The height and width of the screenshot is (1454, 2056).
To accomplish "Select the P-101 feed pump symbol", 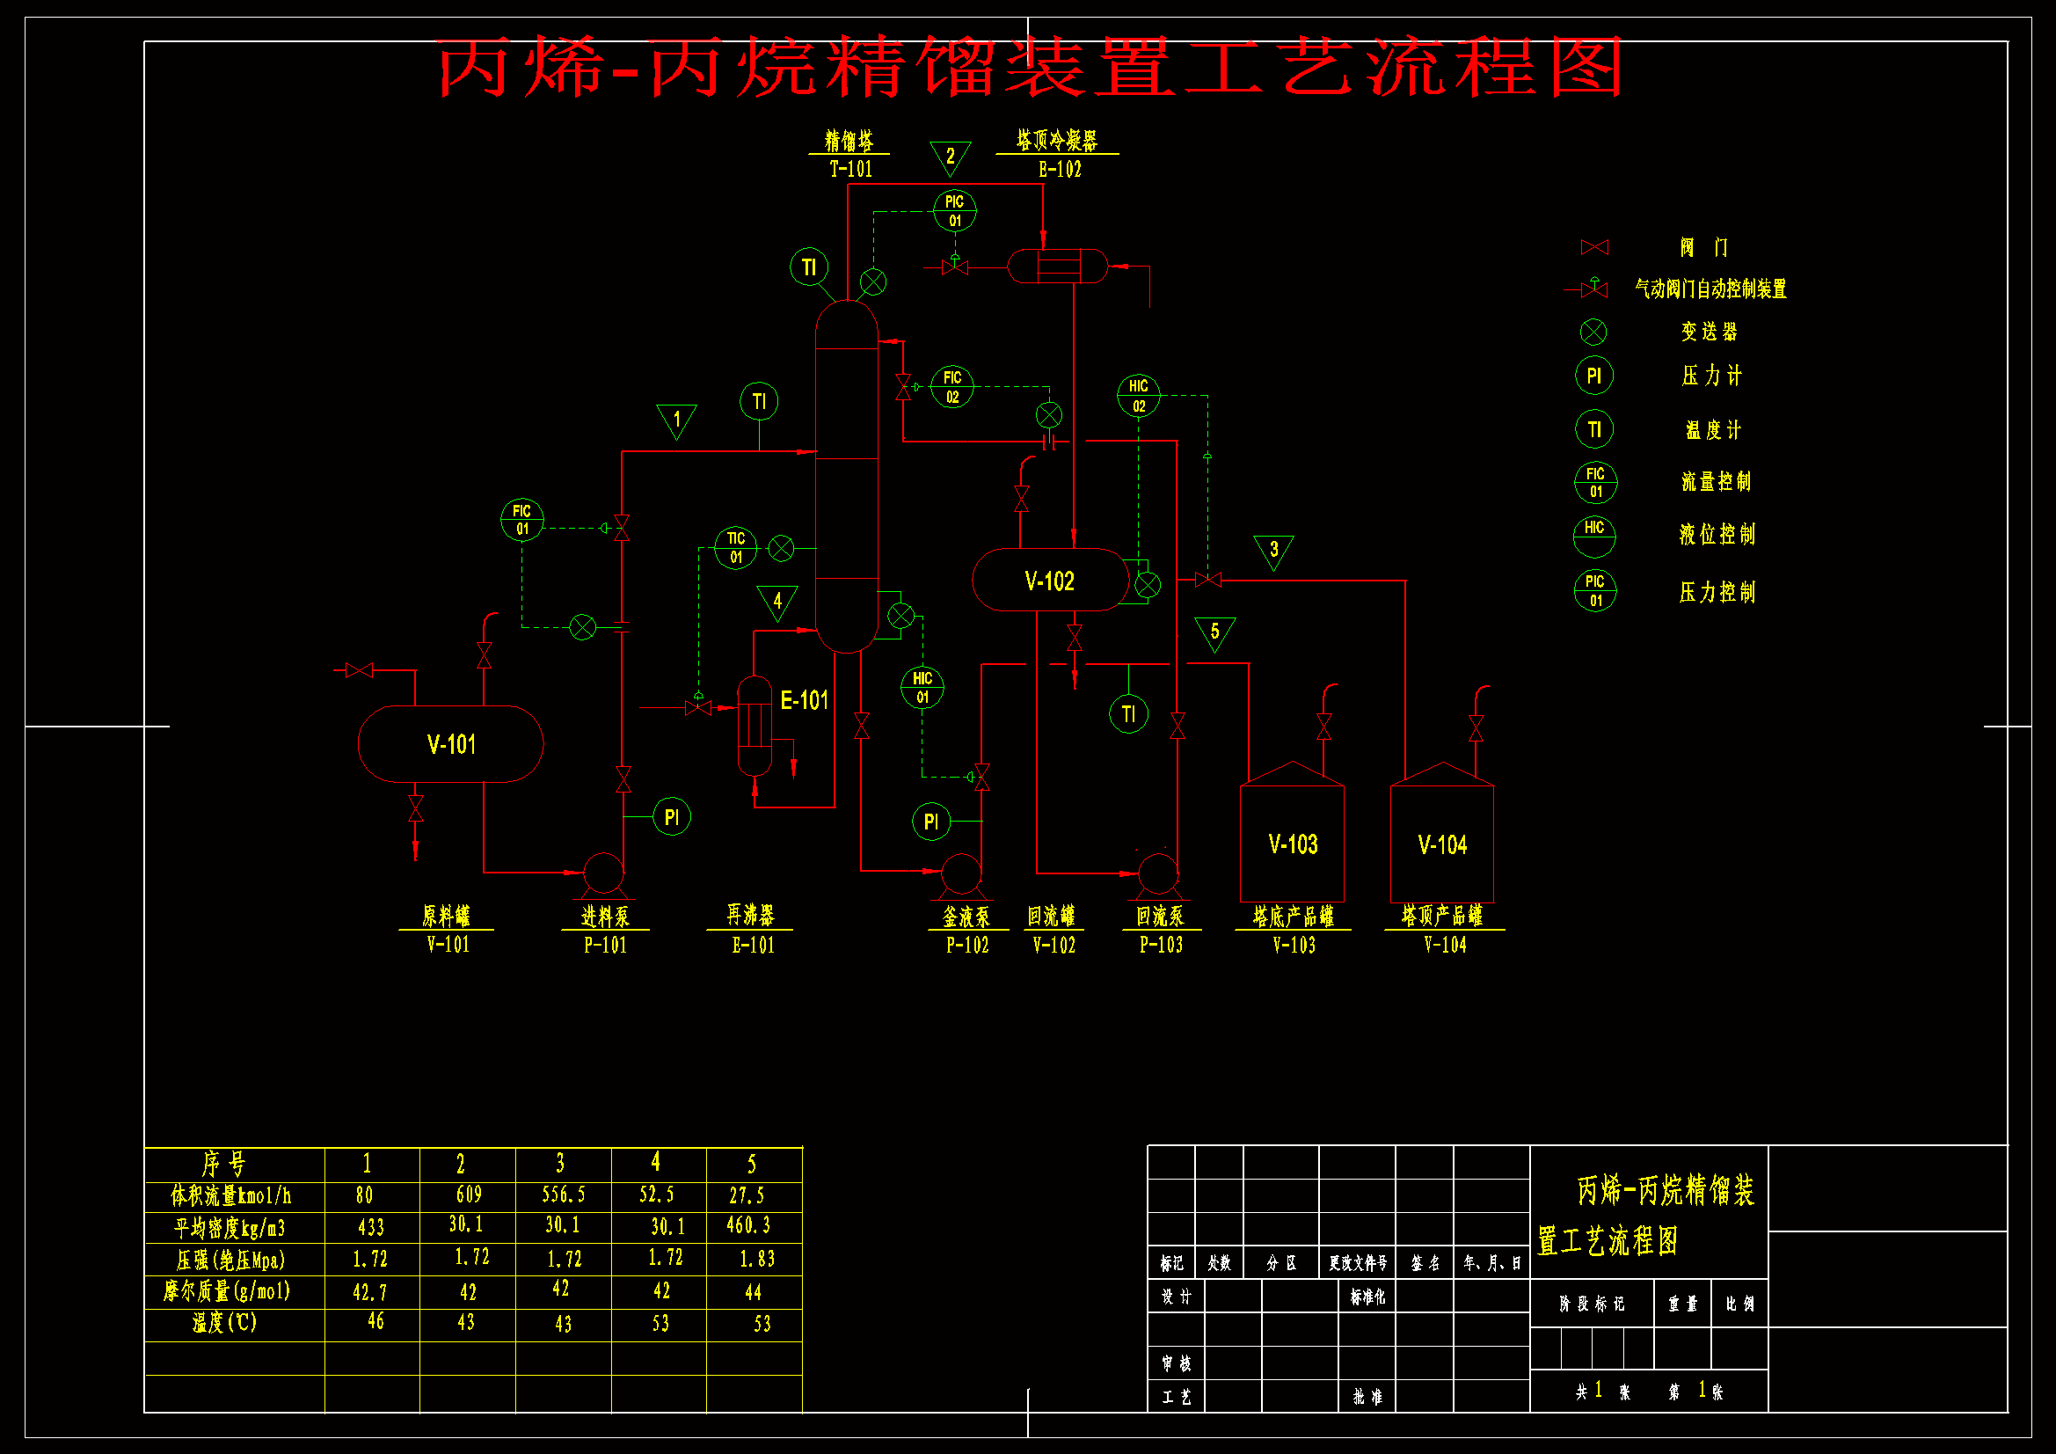I will (x=603, y=873).
